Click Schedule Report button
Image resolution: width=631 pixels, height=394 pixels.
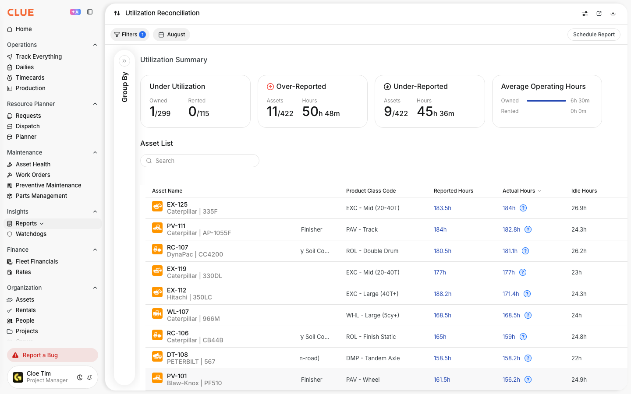tap(594, 35)
